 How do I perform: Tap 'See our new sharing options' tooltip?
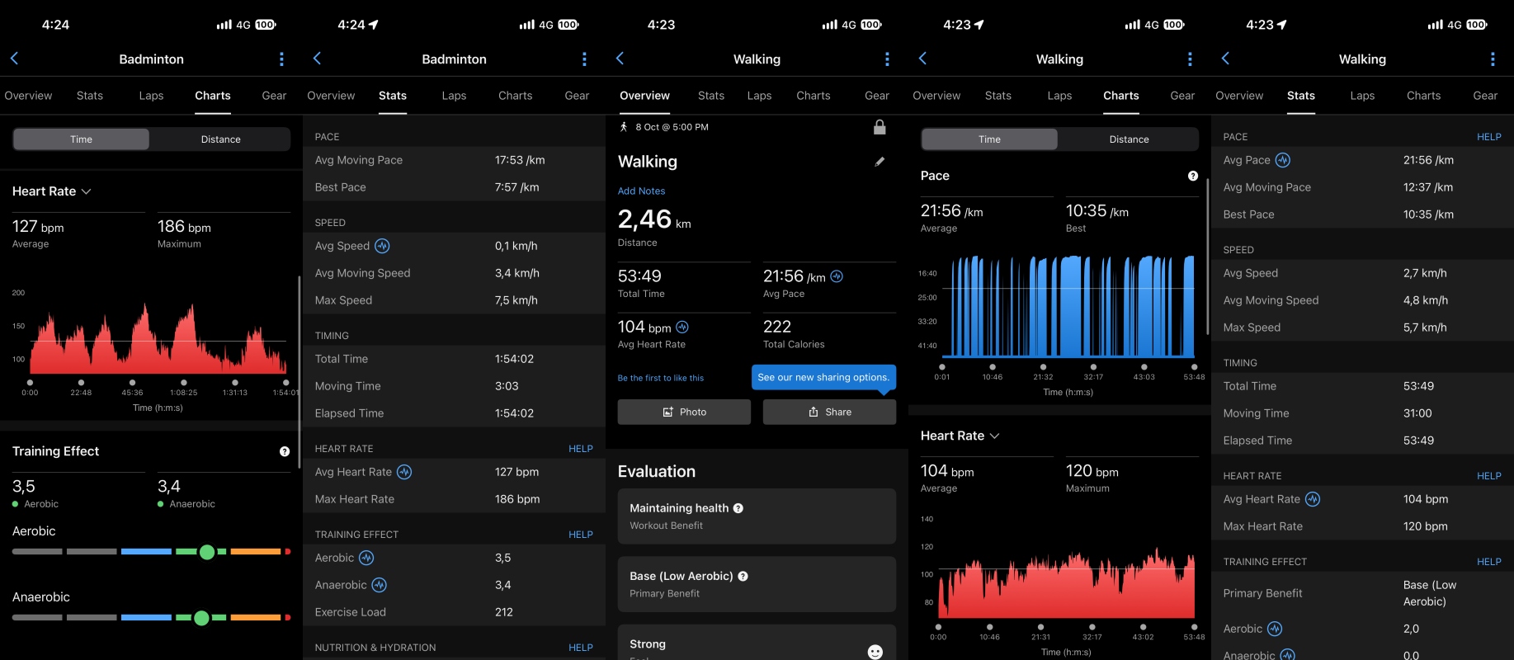pyautogui.click(x=823, y=378)
